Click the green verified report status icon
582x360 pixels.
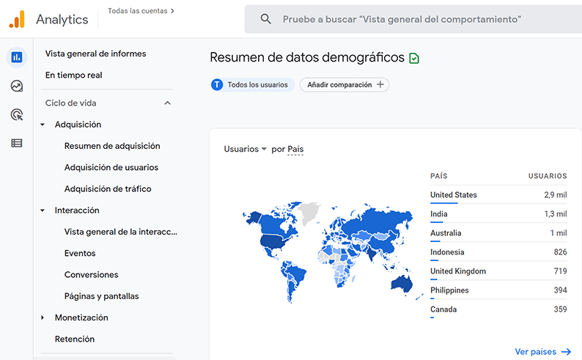click(415, 58)
